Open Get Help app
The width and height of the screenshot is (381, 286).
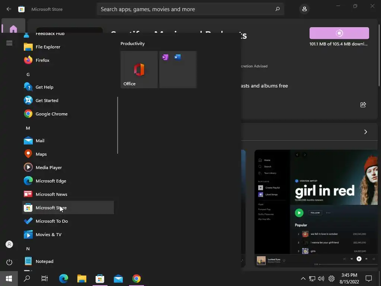[68, 87]
